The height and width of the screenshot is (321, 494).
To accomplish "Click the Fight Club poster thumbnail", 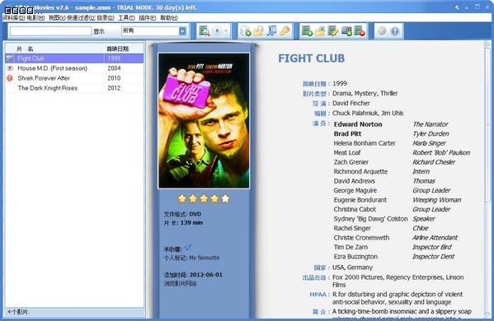I will click(x=204, y=121).
